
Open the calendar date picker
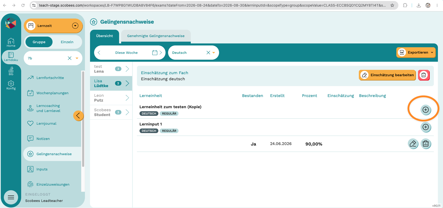coord(155,53)
